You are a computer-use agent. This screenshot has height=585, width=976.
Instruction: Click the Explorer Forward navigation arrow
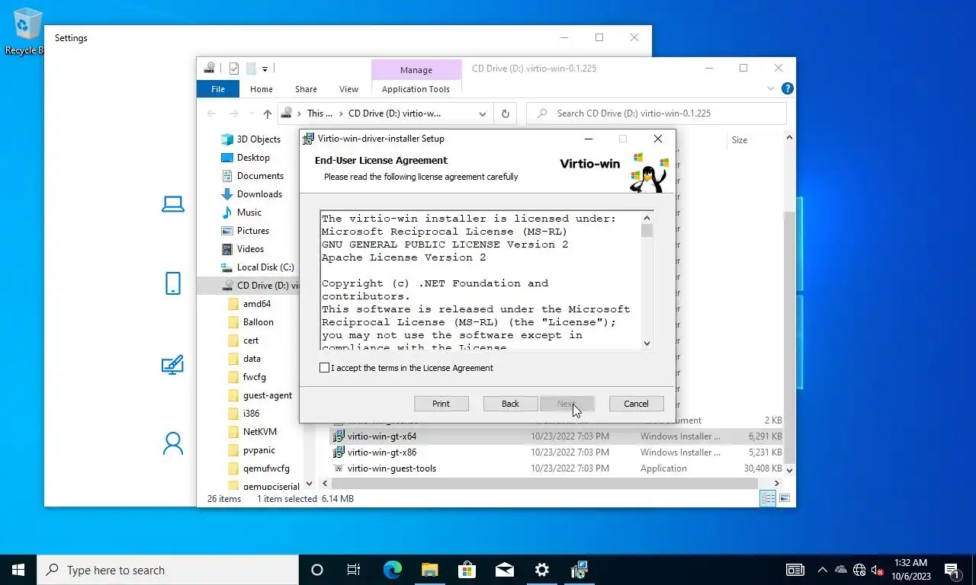point(233,113)
